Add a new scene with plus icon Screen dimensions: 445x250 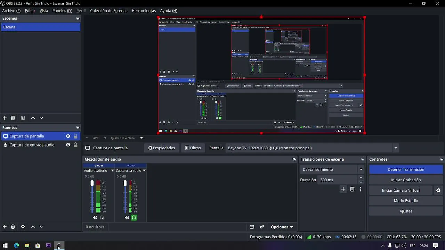tap(5, 118)
